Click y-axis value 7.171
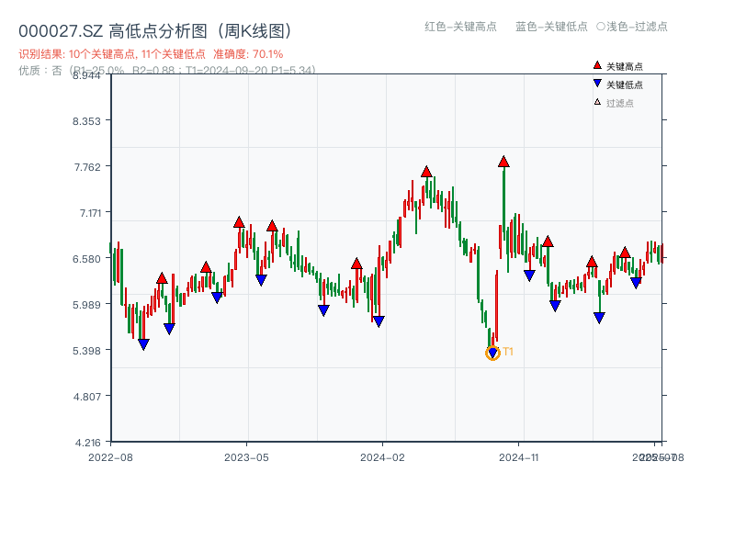The width and height of the screenshot is (735, 551). pos(90,213)
